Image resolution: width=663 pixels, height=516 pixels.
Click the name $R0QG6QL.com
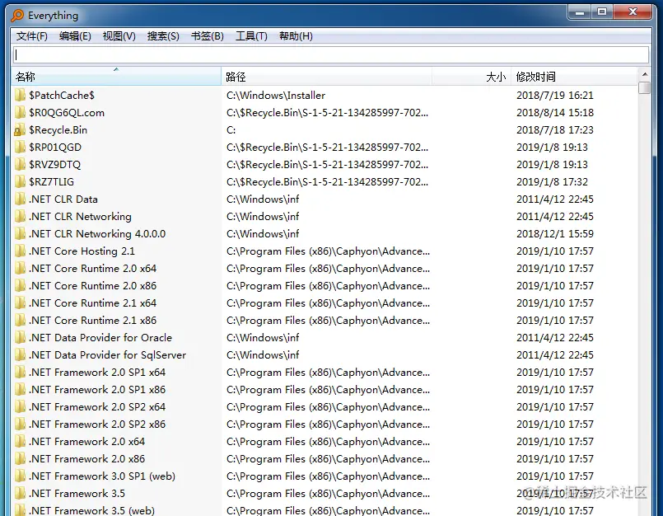coord(67,113)
